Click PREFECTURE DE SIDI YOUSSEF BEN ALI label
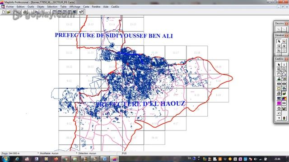 [x=114, y=36]
